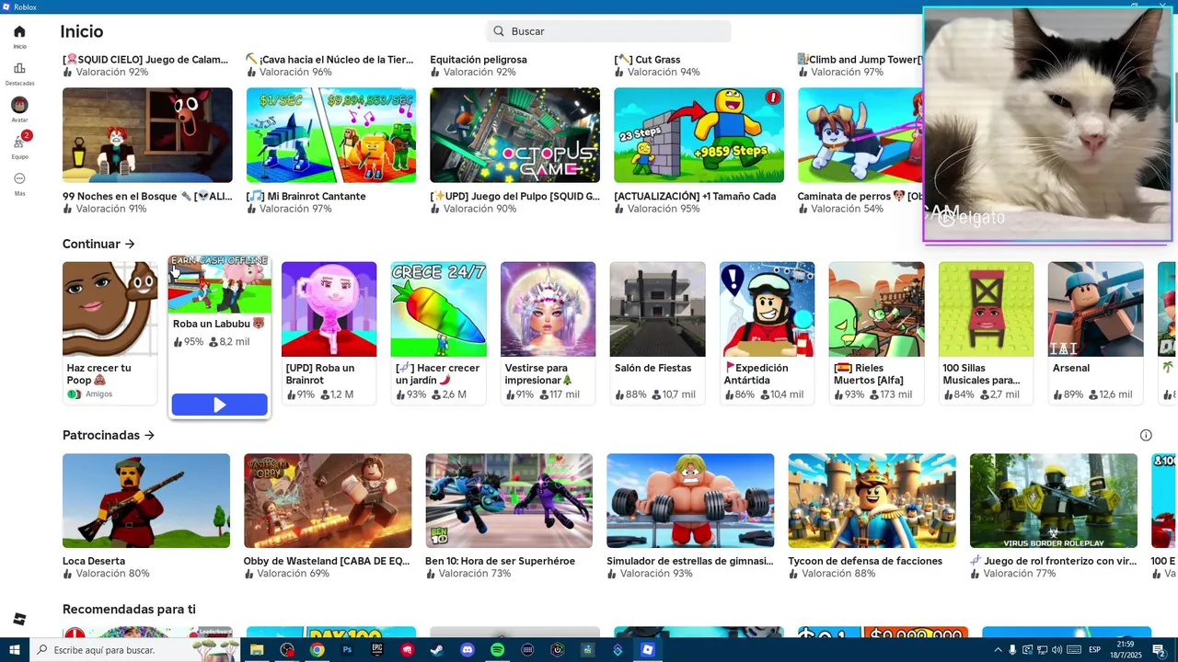Open Vestirse para impresionar tile
The height and width of the screenshot is (662, 1178).
(x=548, y=333)
